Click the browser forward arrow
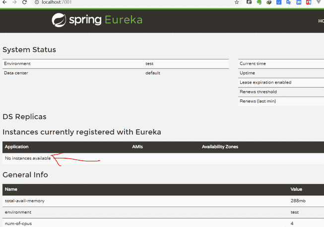 pos(14,2)
